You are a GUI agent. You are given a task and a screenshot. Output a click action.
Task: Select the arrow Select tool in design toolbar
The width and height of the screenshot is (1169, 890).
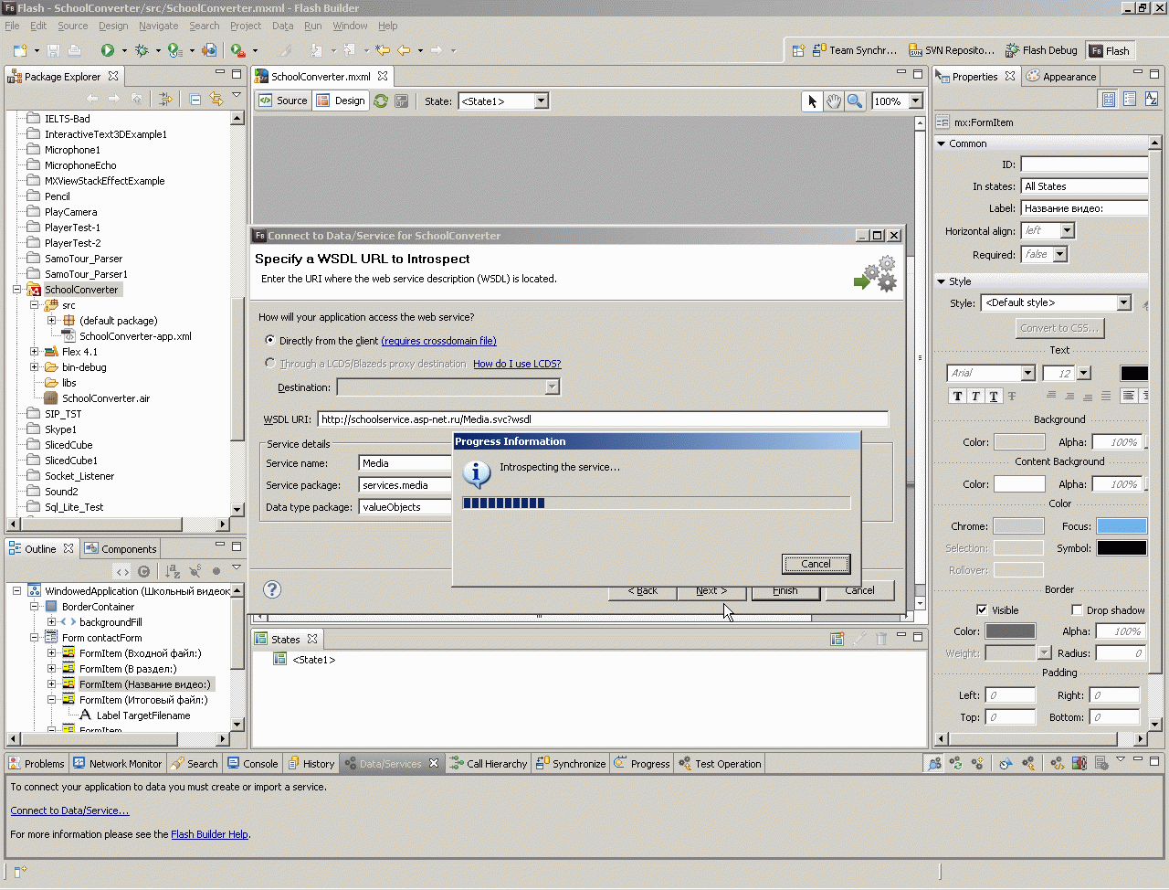click(x=813, y=101)
